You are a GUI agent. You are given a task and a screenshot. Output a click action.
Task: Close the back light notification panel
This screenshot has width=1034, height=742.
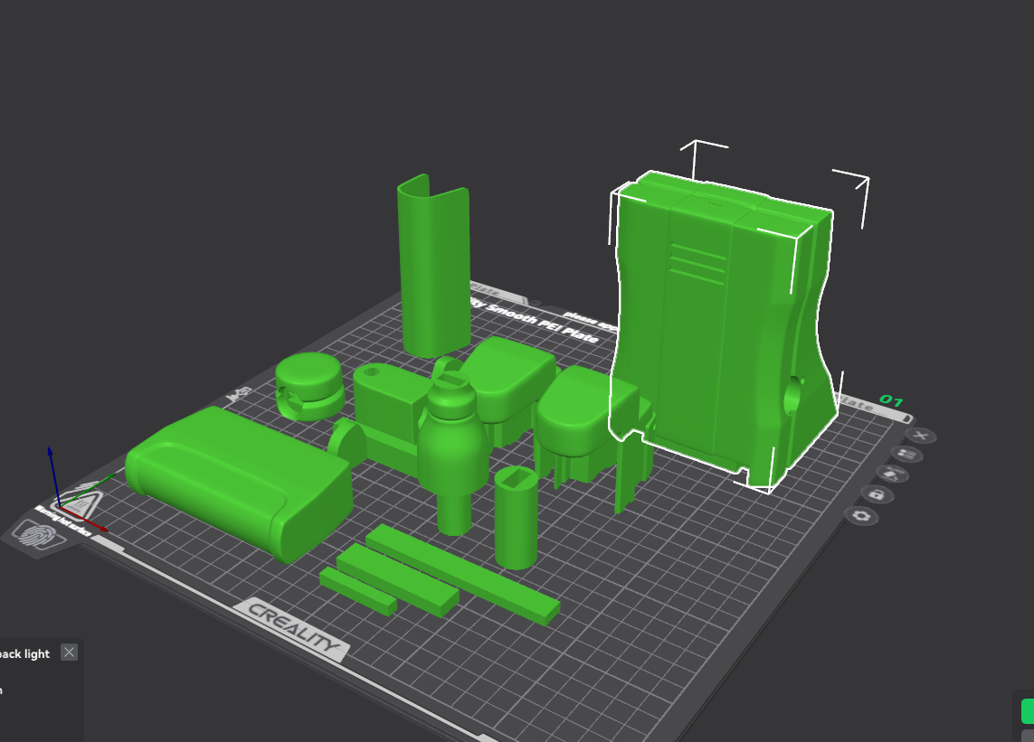[x=69, y=653]
